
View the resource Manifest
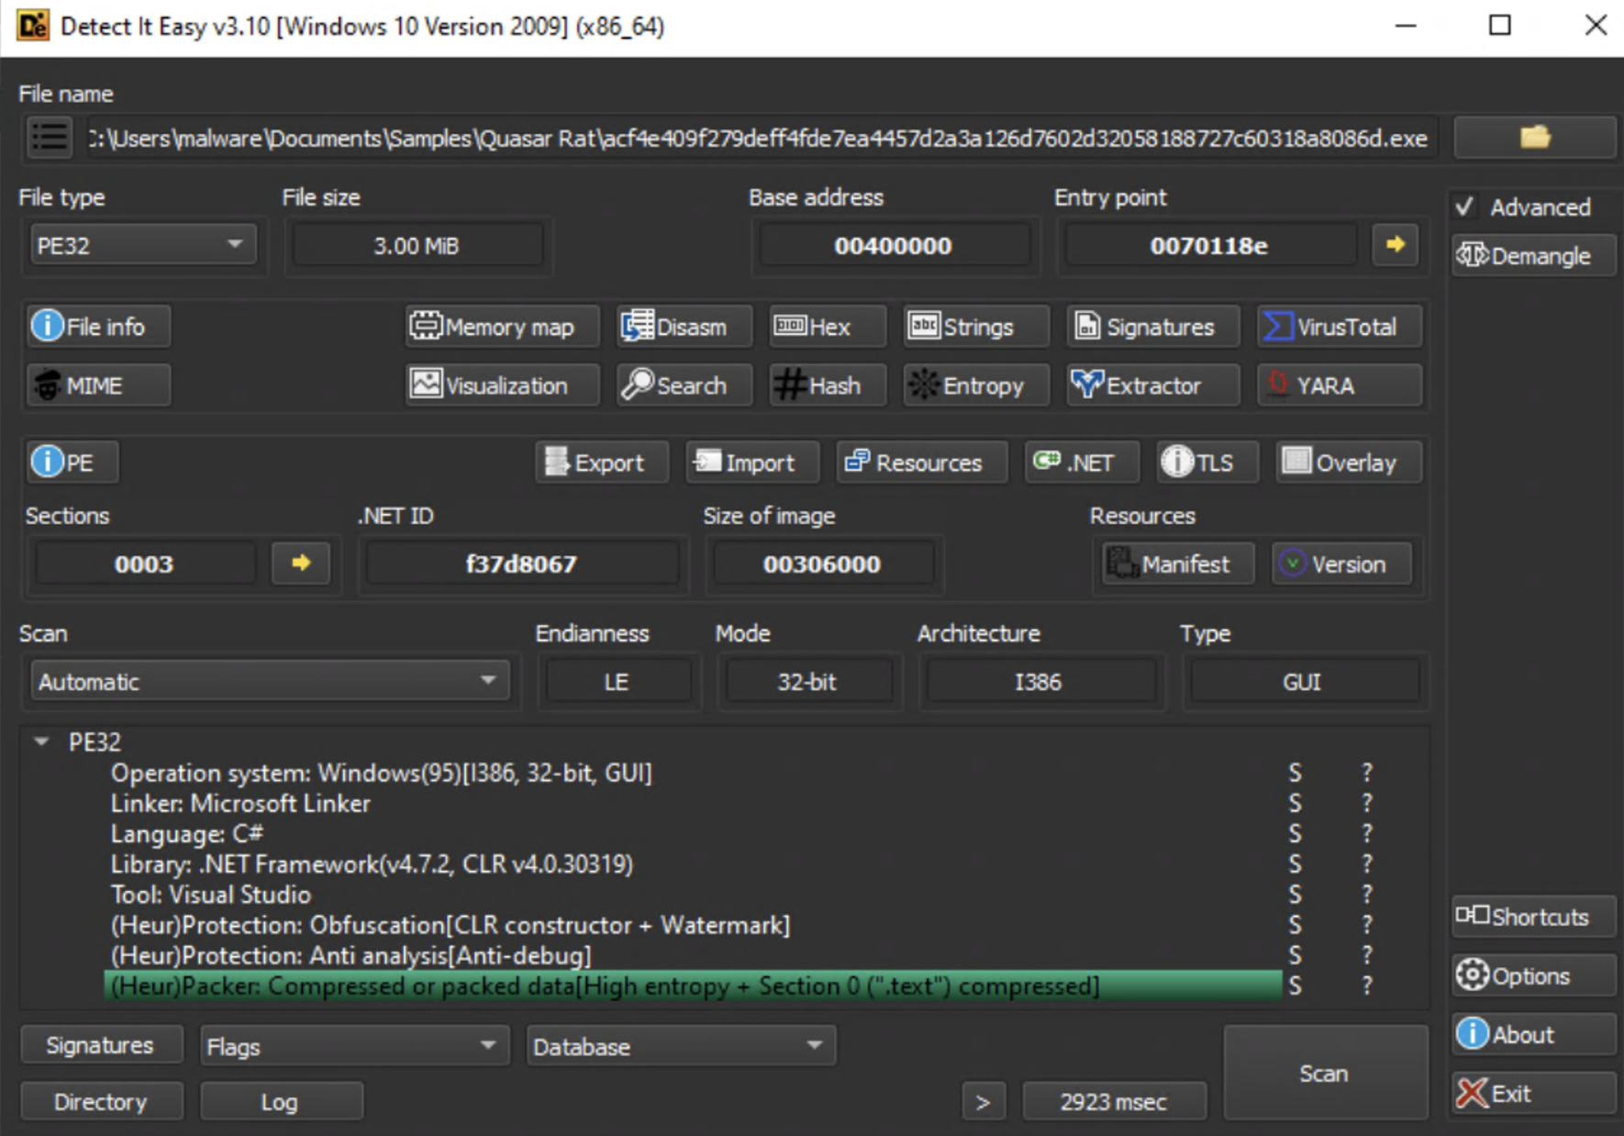click(x=1178, y=563)
